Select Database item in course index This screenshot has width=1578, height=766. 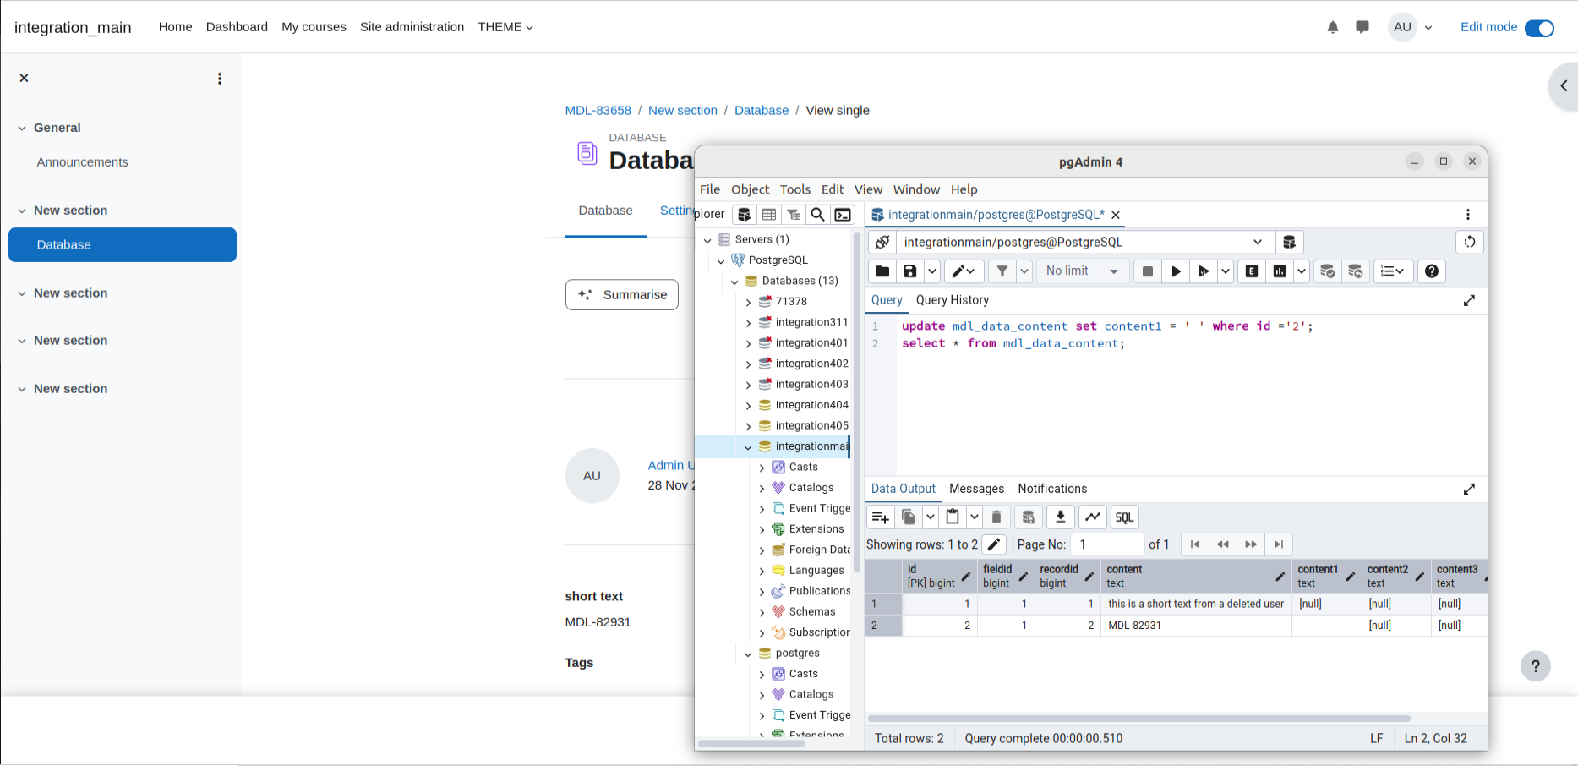[x=123, y=245]
